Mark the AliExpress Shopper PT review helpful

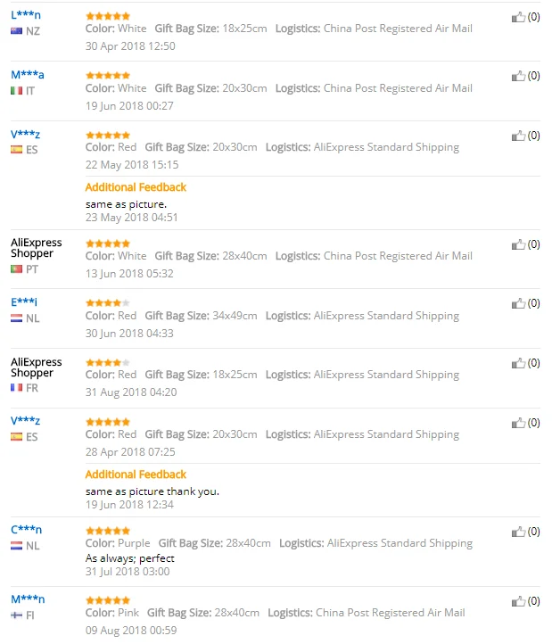click(x=518, y=244)
